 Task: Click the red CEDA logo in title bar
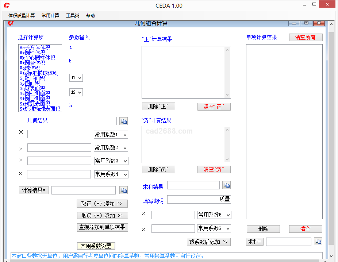7,5
